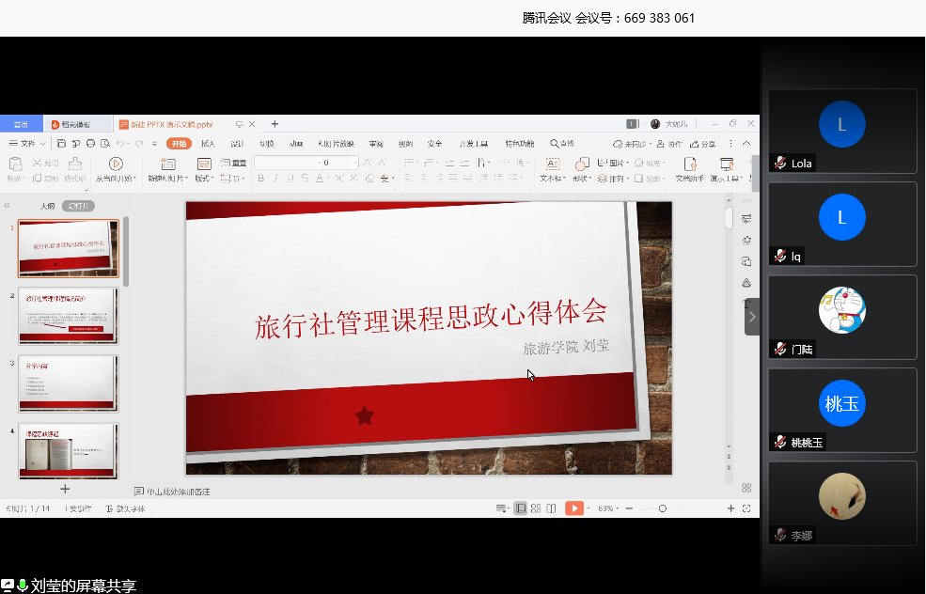This screenshot has width=926, height=594.
Task: Adjust the zoom slider in status bar
Action: point(663,508)
